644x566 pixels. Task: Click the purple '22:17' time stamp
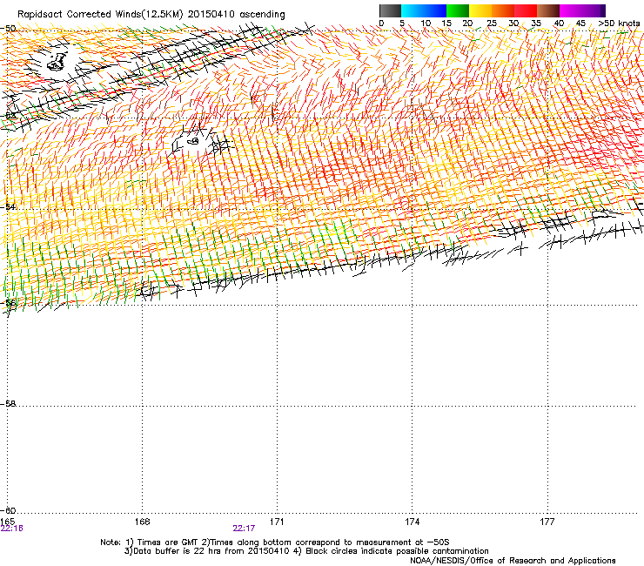[244, 529]
